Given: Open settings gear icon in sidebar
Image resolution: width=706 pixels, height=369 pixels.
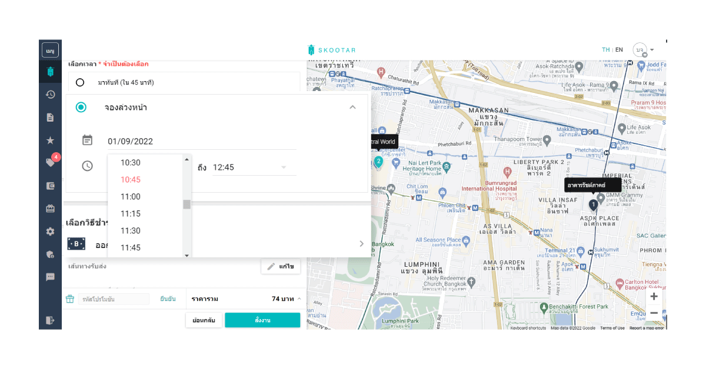Looking at the screenshot, I should [51, 232].
